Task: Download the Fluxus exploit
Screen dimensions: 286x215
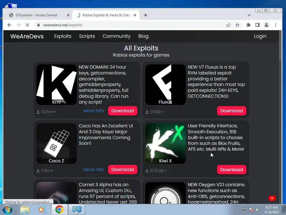Action: coord(232,111)
